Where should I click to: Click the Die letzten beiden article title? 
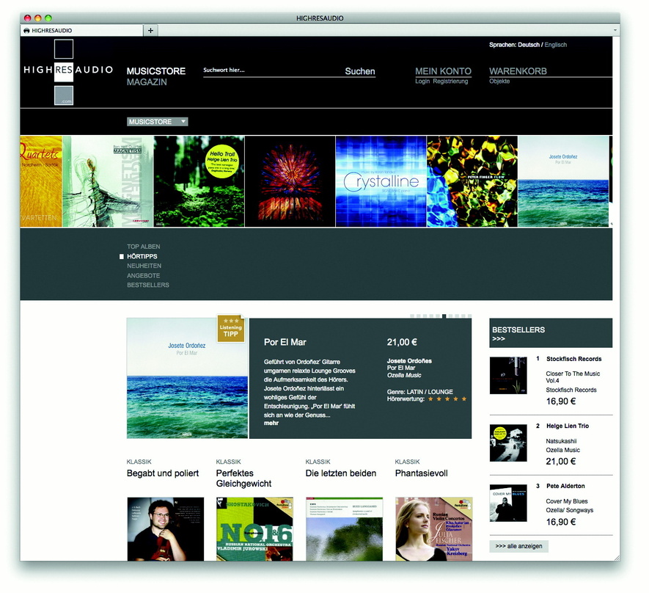[x=341, y=473]
